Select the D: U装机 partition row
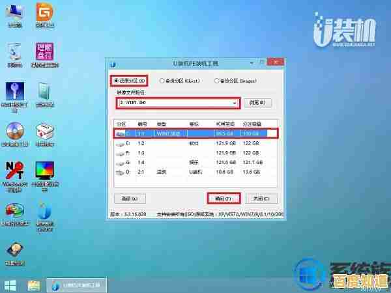Screen dimensions: 391x293 [x=195, y=172]
